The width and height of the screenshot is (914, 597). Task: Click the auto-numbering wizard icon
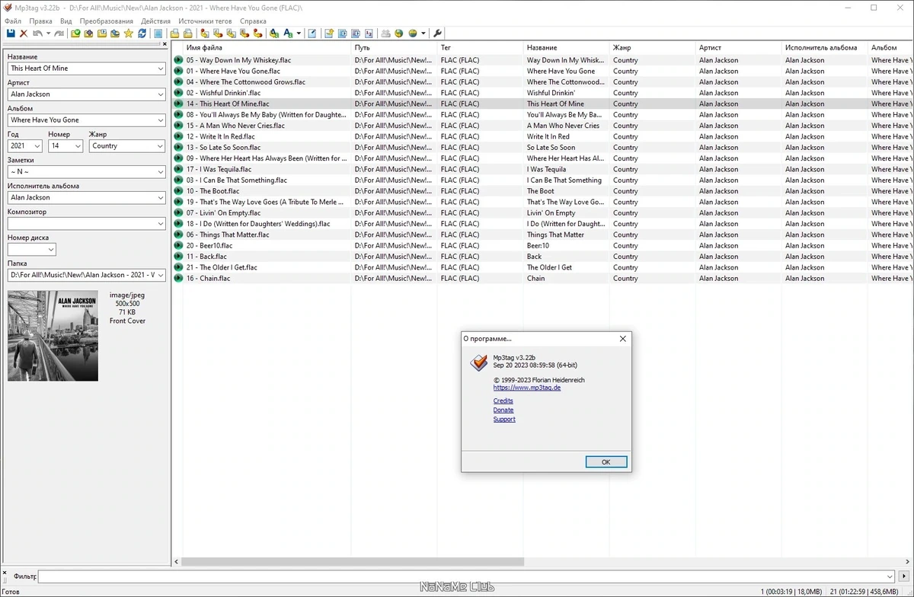369,34
